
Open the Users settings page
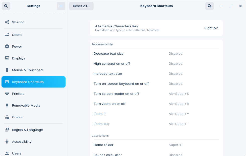[x=17, y=153]
